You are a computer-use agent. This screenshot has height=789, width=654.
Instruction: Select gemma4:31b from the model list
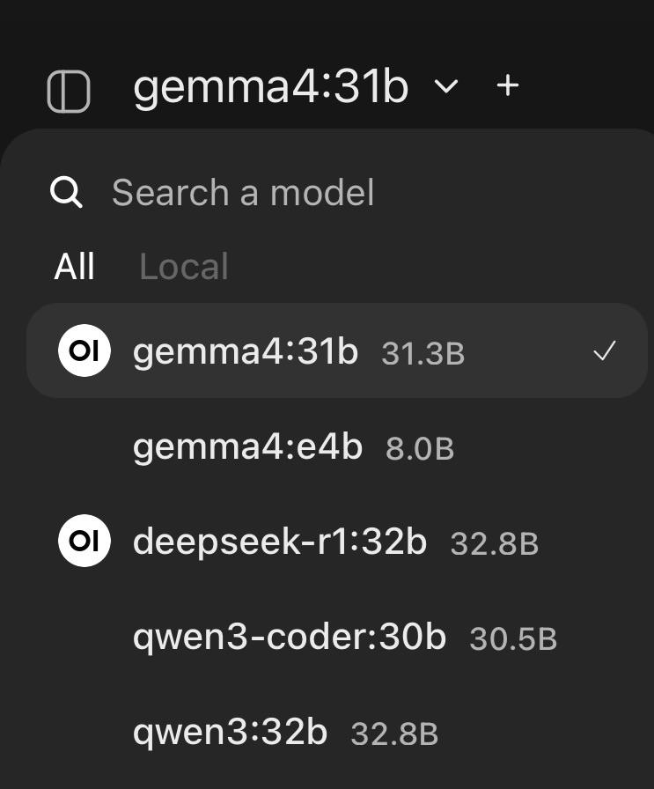[246, 351]
